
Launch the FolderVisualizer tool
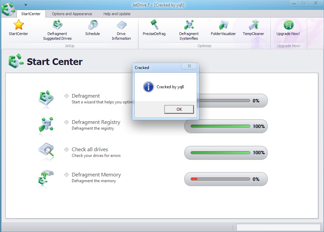pos(223,28)
